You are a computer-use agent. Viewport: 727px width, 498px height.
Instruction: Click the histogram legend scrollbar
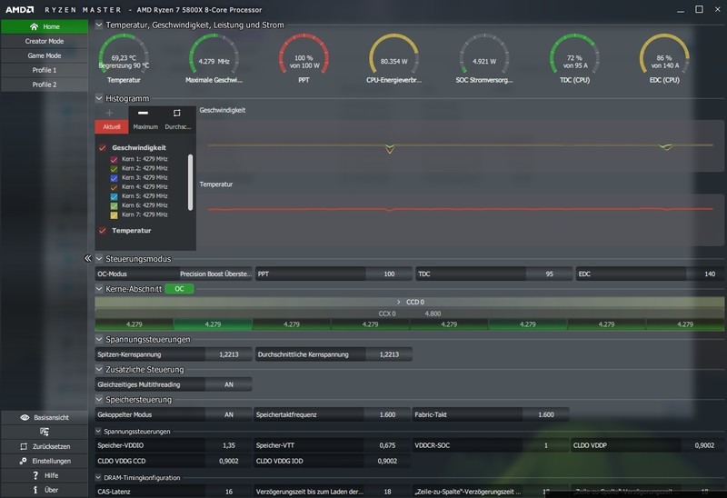point(191,183)
